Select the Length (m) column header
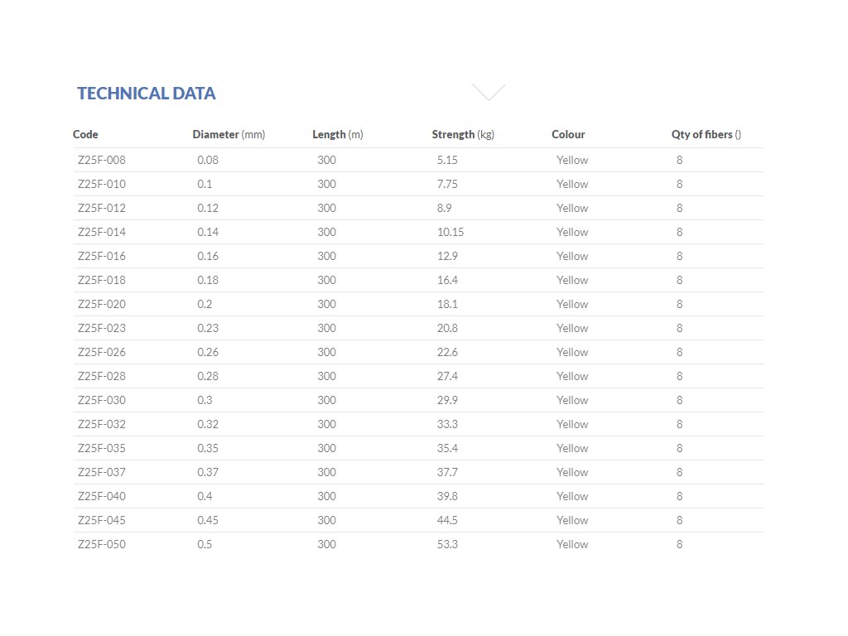Image resolution: width=848 pixels, height=636 pixels. point(337,134)
